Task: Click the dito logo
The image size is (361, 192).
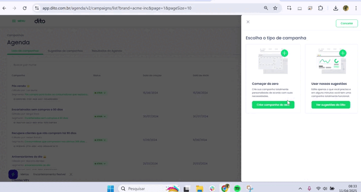Action: pos(40,21)
